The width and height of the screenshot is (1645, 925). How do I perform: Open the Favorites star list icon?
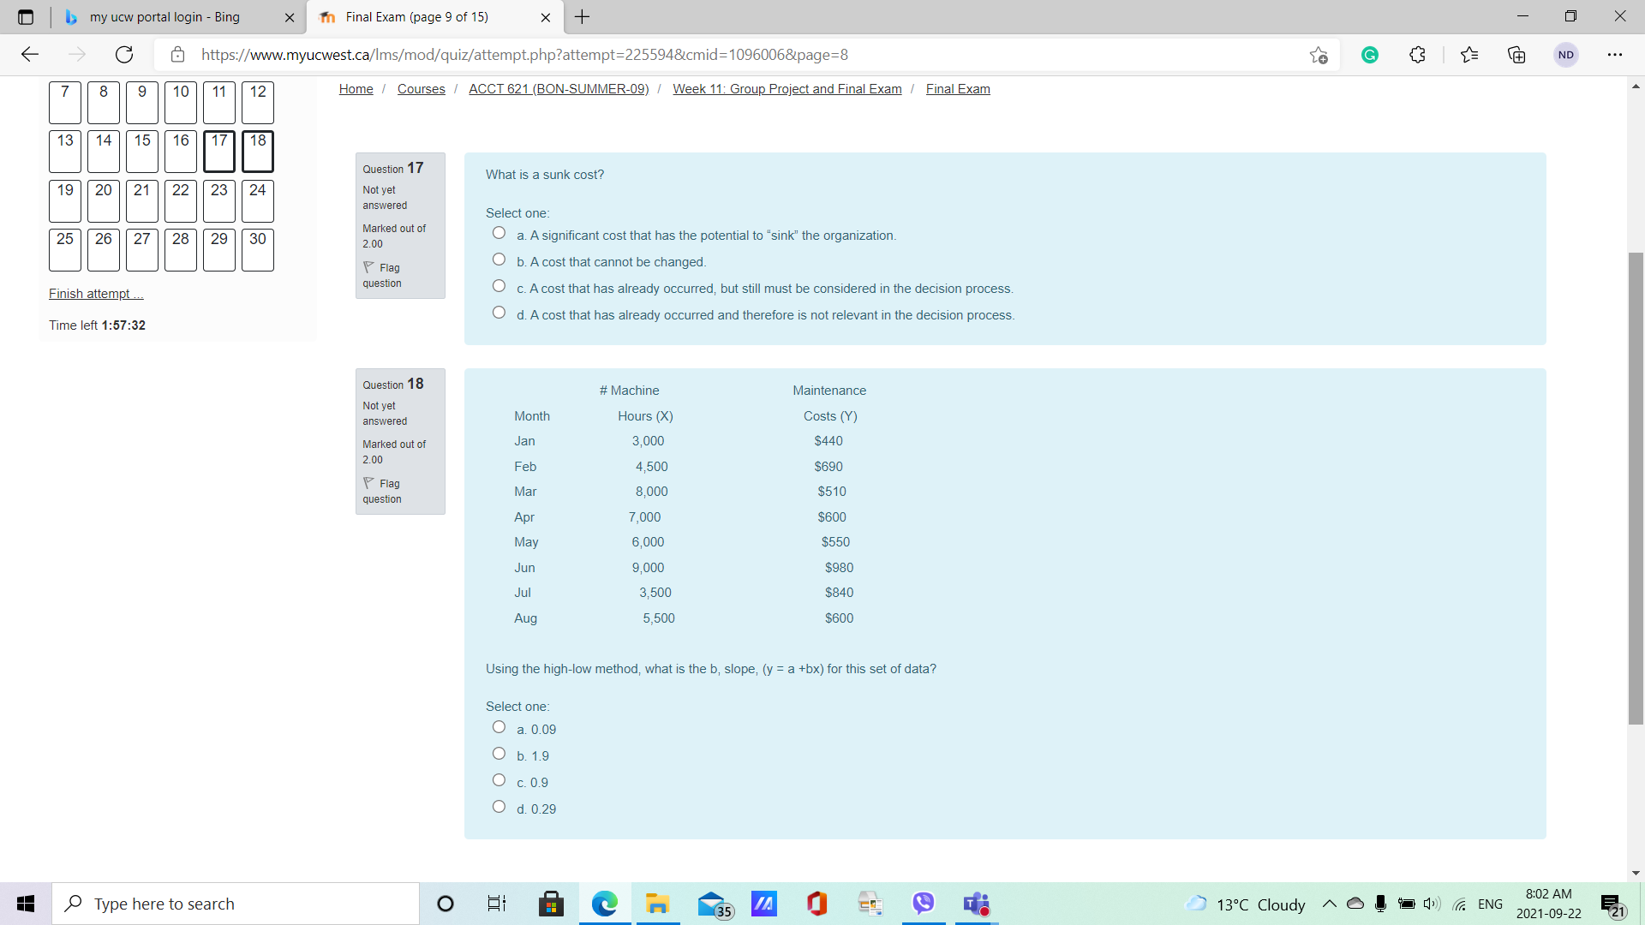[1469, 55]
